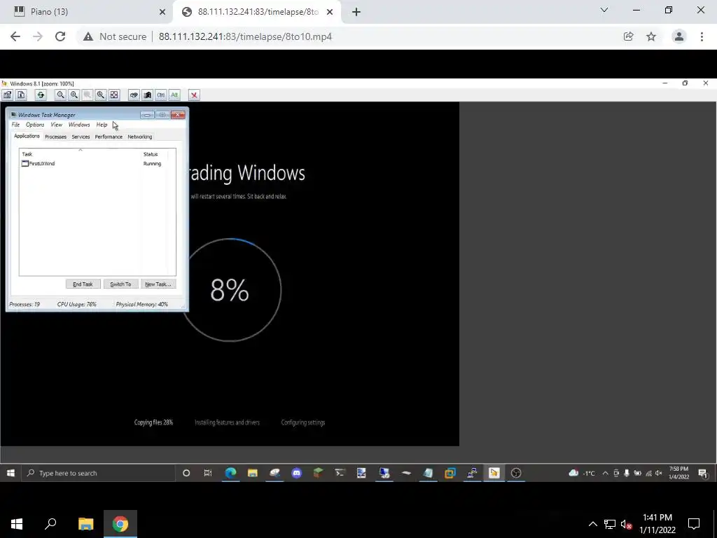Click the Task column sort arrow
Viewport: 717px width, 538px height.
pos(81,150)
